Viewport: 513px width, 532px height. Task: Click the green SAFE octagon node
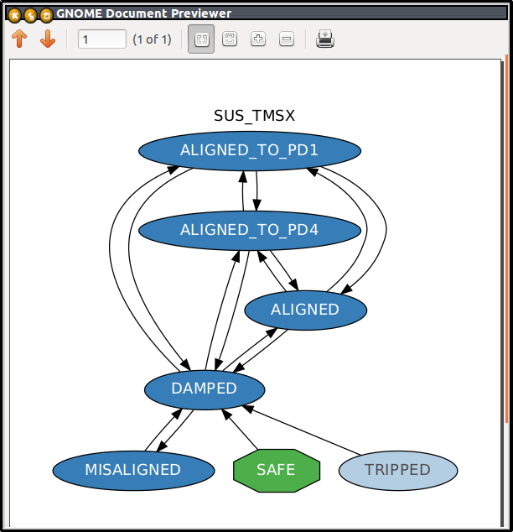click(277, 470)
